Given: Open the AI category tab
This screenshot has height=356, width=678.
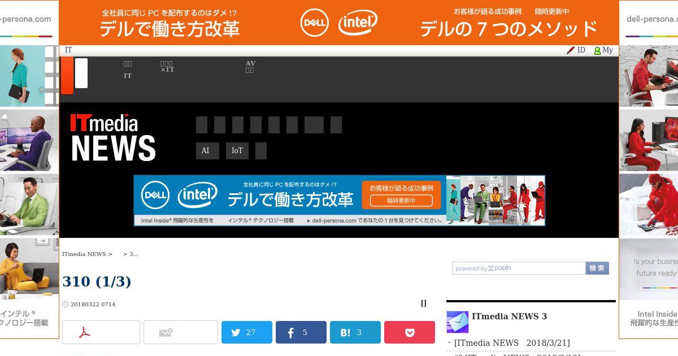Looking at the screenshot, I should 207,151.
